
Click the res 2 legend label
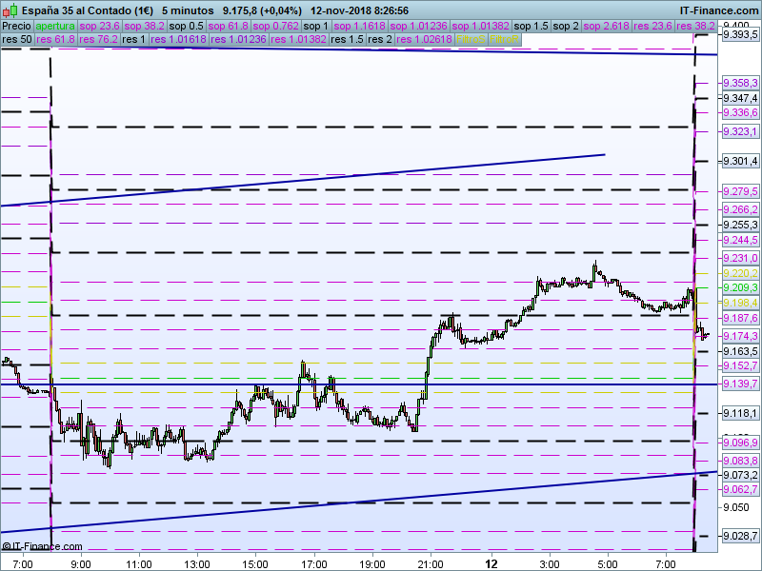(x=379, y=39)
